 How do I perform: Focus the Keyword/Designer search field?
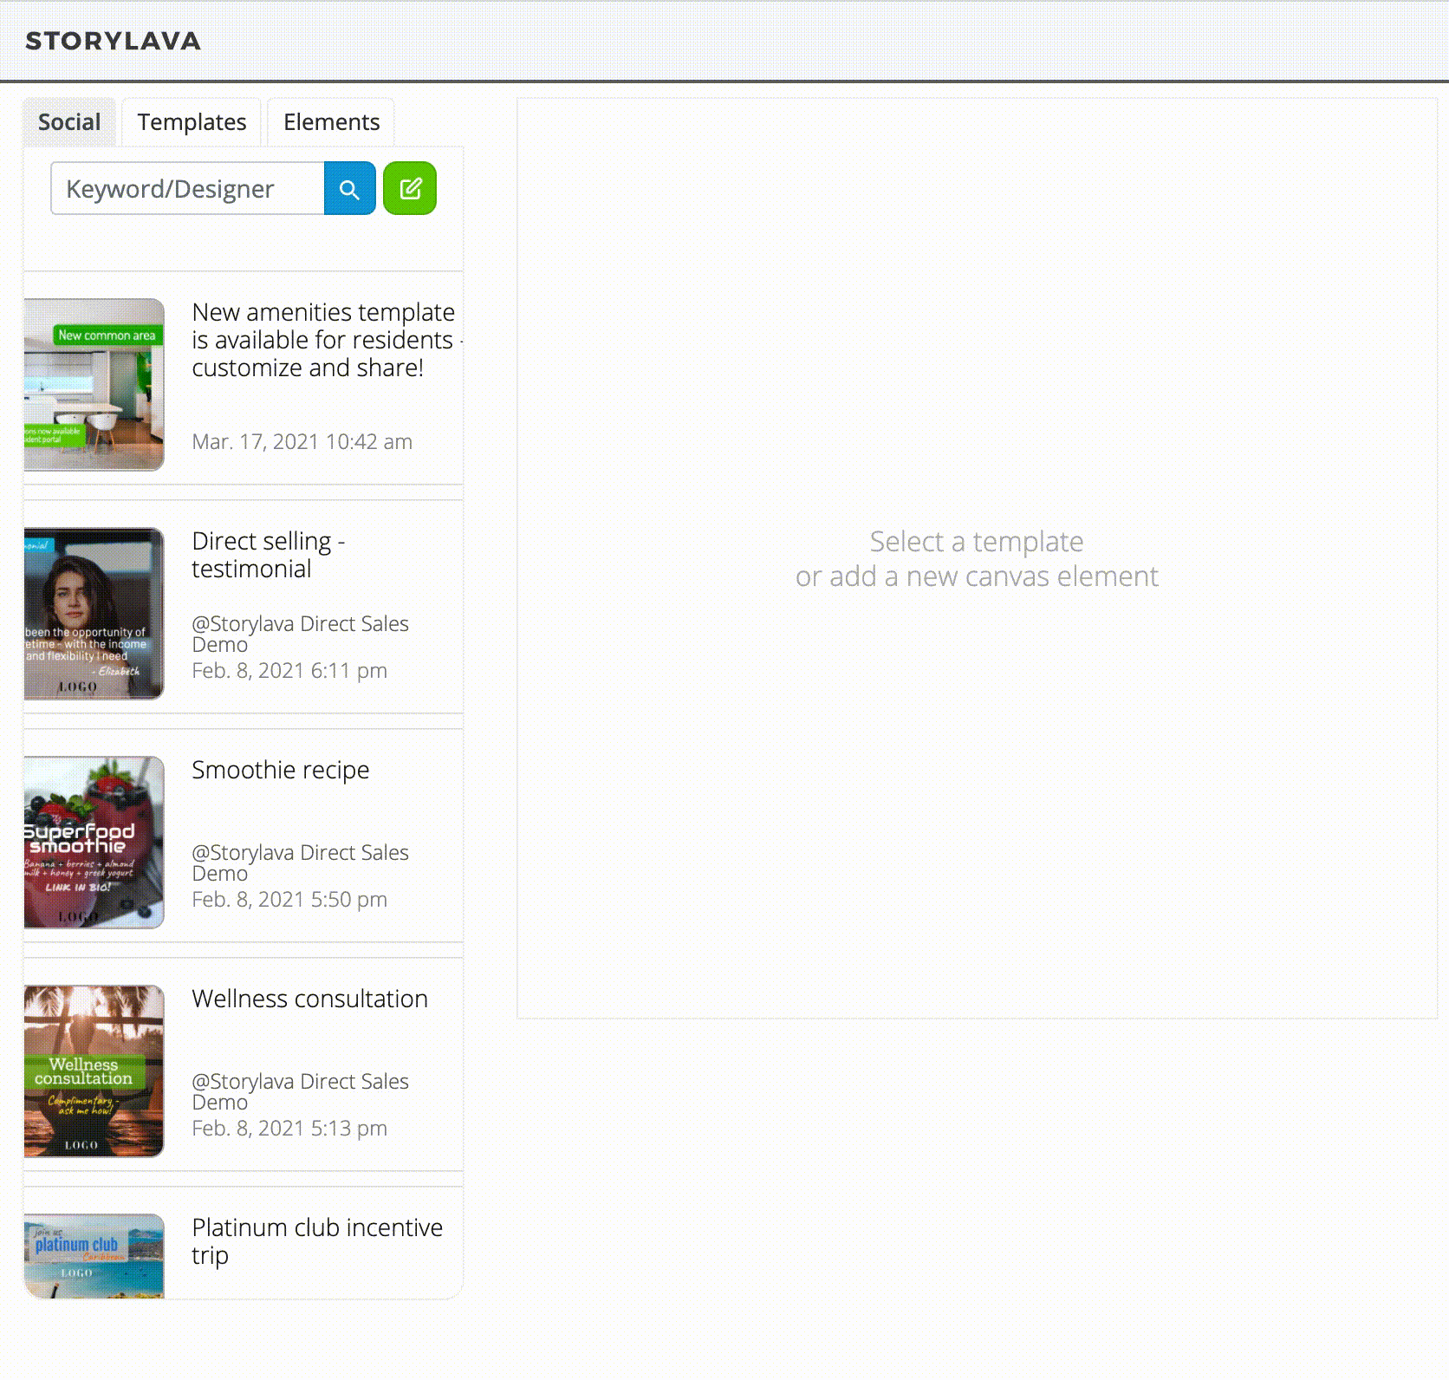pos(187,189)
